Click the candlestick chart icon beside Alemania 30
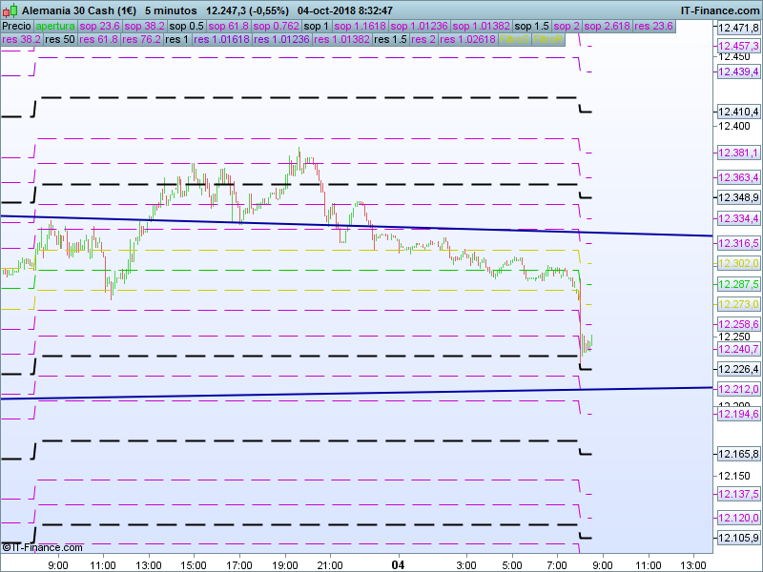Viewport: 763px width, 572px height. (10, 10)
